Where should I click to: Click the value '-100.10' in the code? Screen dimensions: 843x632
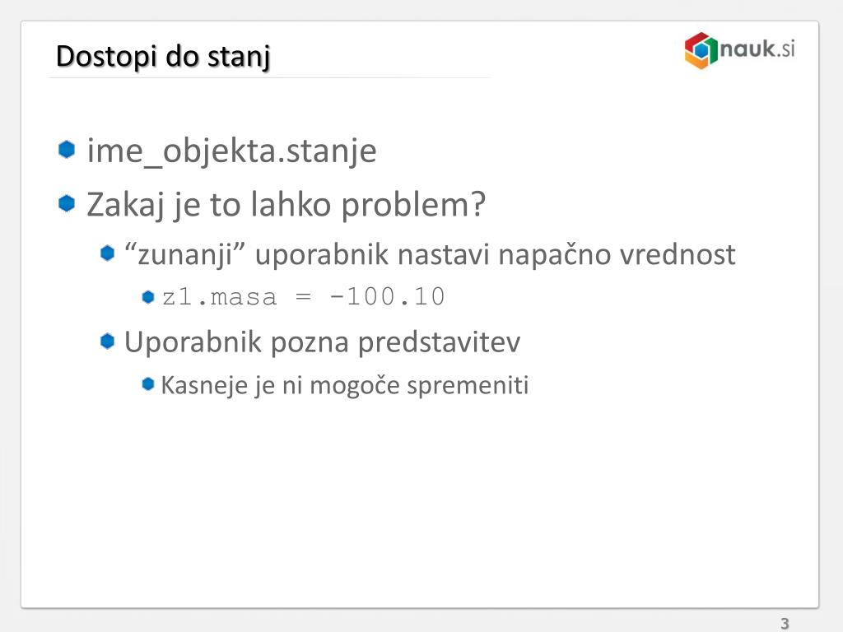pos(387,296)
